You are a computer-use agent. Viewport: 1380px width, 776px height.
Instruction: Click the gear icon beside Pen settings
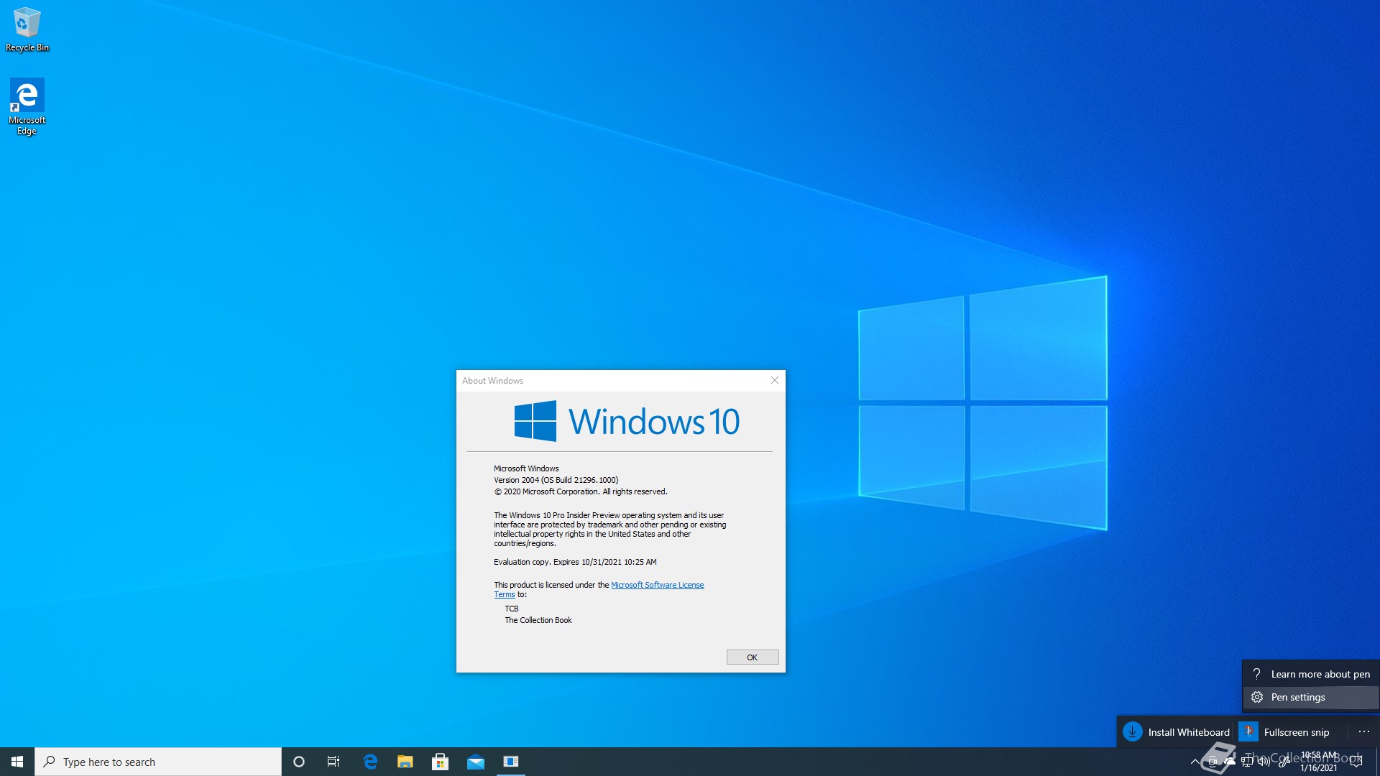(1257, 697)
